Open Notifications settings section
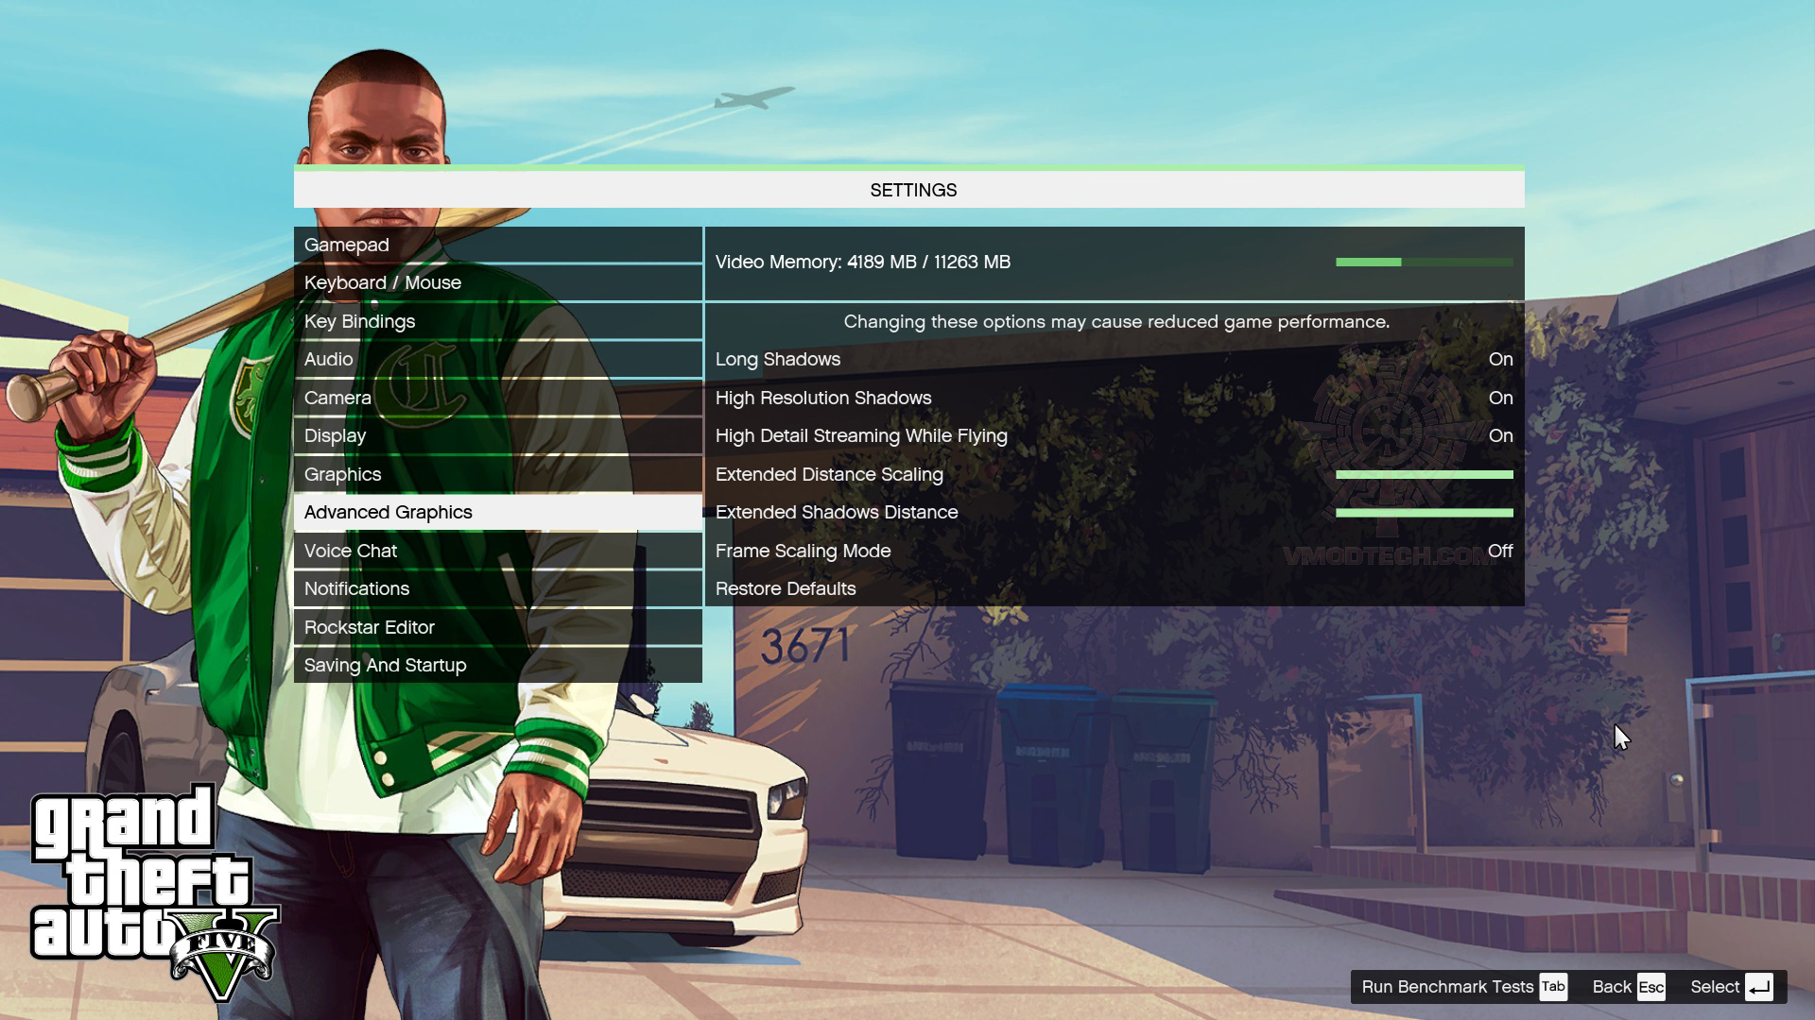This screenshot has height=1020, width=1815. pyautogui.click(x=355, y=587)
